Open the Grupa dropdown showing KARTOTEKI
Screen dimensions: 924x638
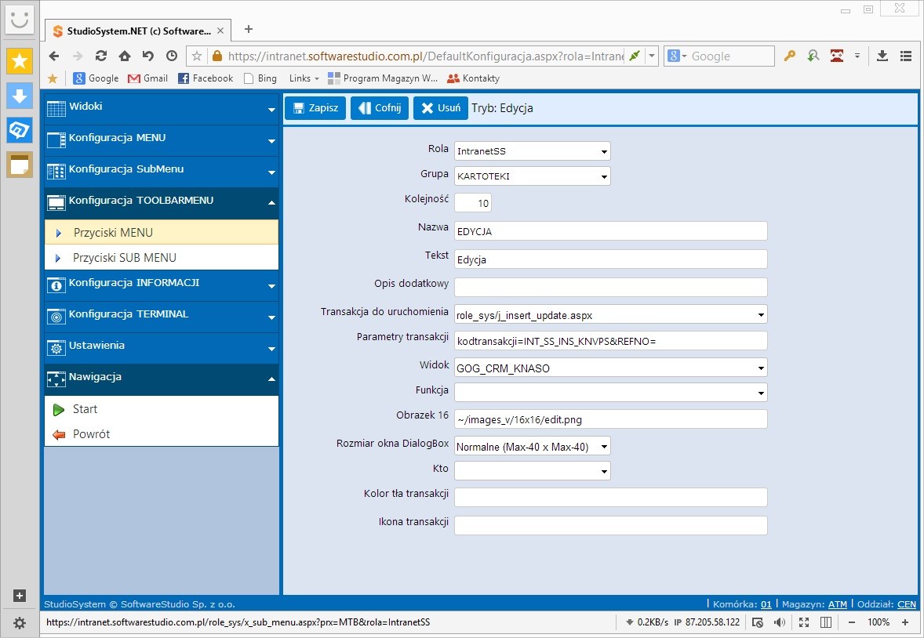tap(532, 176)
